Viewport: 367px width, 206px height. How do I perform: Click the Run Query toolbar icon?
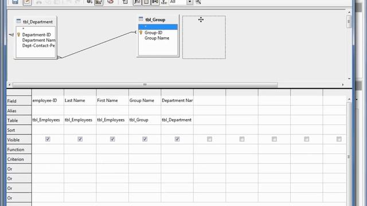(x=89, y=2)
